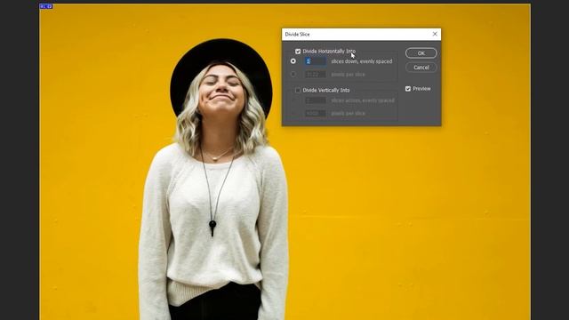This screenshot has height=320, width=569.
Task: Click the 'slices across, evenly spaced' label
Action: tap(363, 100)
